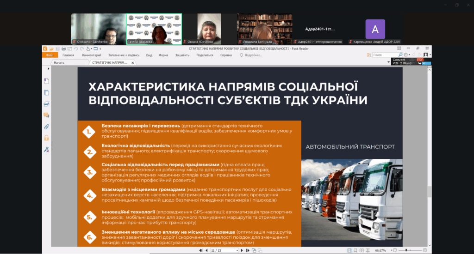Open the Комментарий ribbon tab
This screenshot has height=254, width=474.
tap(92, 55)
